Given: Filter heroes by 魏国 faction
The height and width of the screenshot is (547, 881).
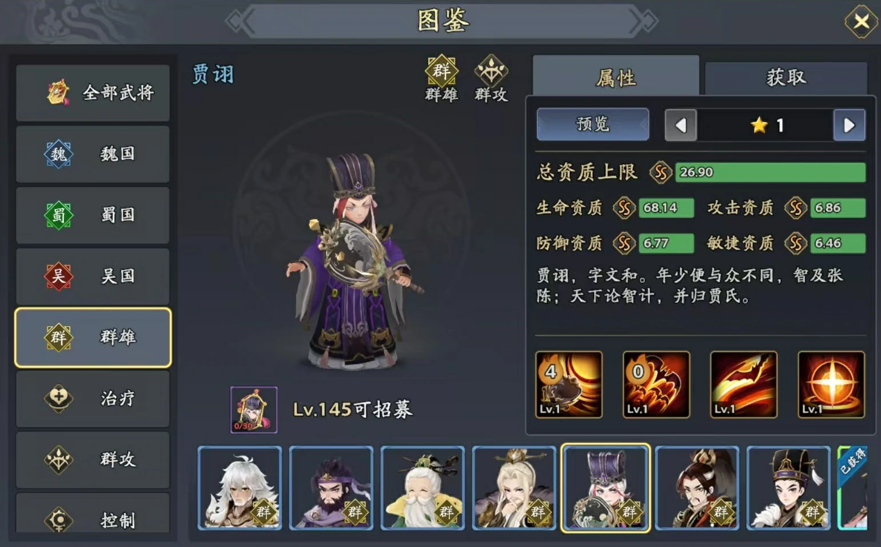Looking at the screenshot, I should [x=93, y=154].
